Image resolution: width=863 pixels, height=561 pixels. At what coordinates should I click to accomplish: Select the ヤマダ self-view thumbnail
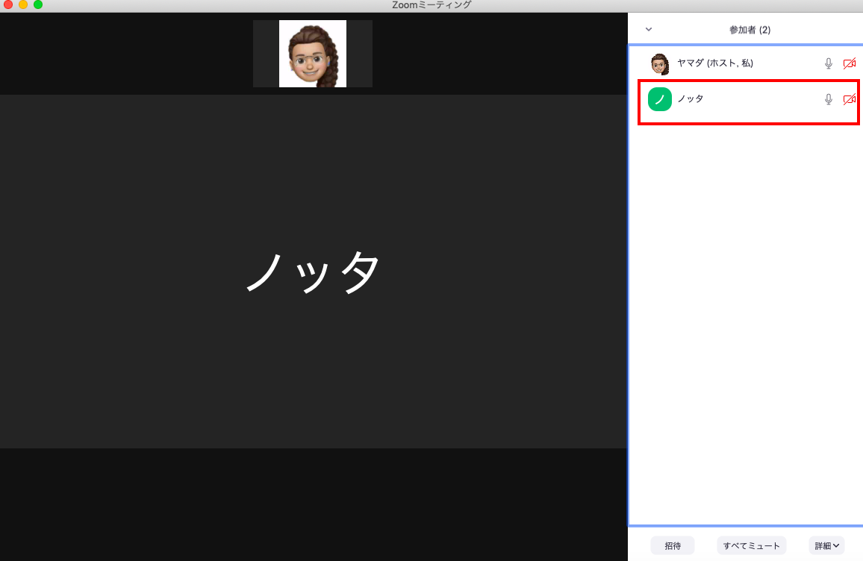click(x=313, y=54)
